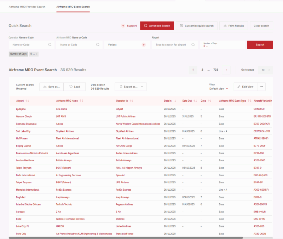Image resolution: width=283 pixels, height=239 pixels.
Task: Click the search icon in Operator field
Action: pos(50,45)
